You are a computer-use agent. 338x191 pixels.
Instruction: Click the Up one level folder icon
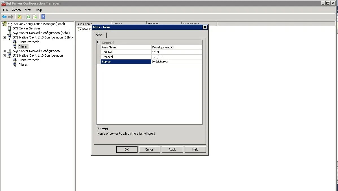click(x=19, y=17)
